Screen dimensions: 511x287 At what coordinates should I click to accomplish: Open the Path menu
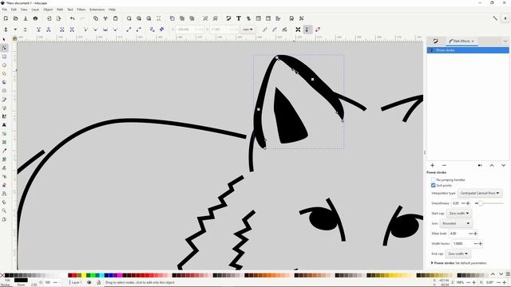(x=60, y=10)
